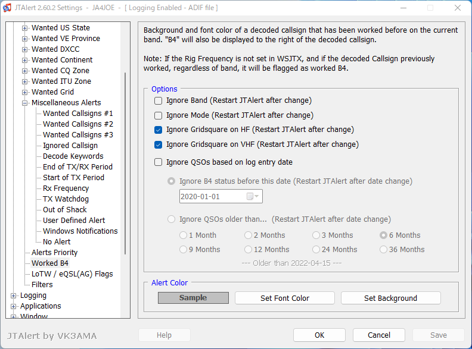Expand the Wanted Grid node

(24, 92)
